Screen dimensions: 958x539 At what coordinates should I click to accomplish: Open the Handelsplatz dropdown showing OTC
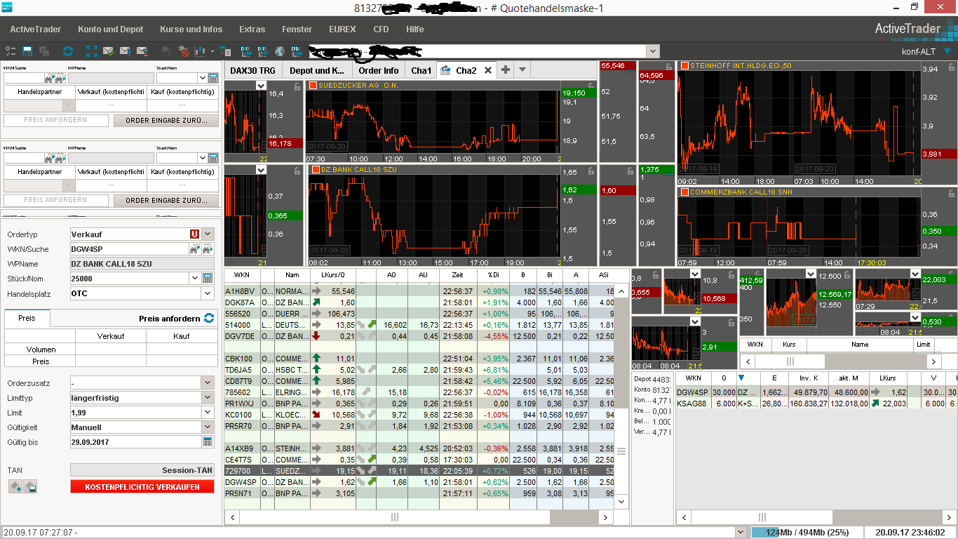point(208,294)
